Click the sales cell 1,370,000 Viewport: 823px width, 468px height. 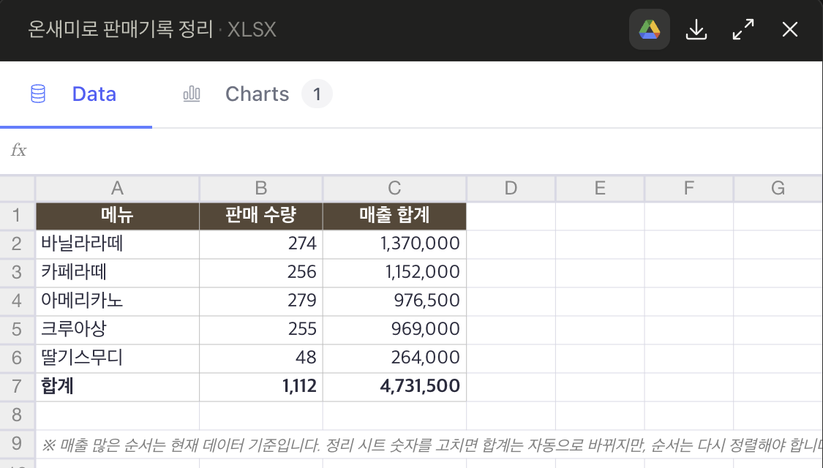coord(394,244)
